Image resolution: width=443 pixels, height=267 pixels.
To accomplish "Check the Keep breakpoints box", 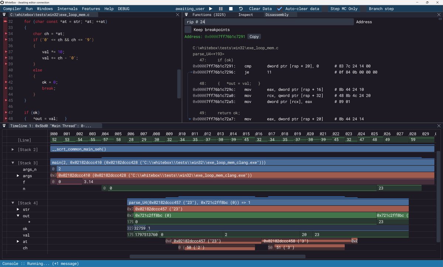I will click(188, 30).
